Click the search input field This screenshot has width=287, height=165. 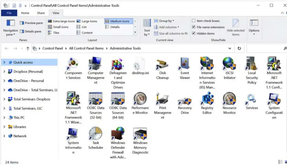point(264,49)
